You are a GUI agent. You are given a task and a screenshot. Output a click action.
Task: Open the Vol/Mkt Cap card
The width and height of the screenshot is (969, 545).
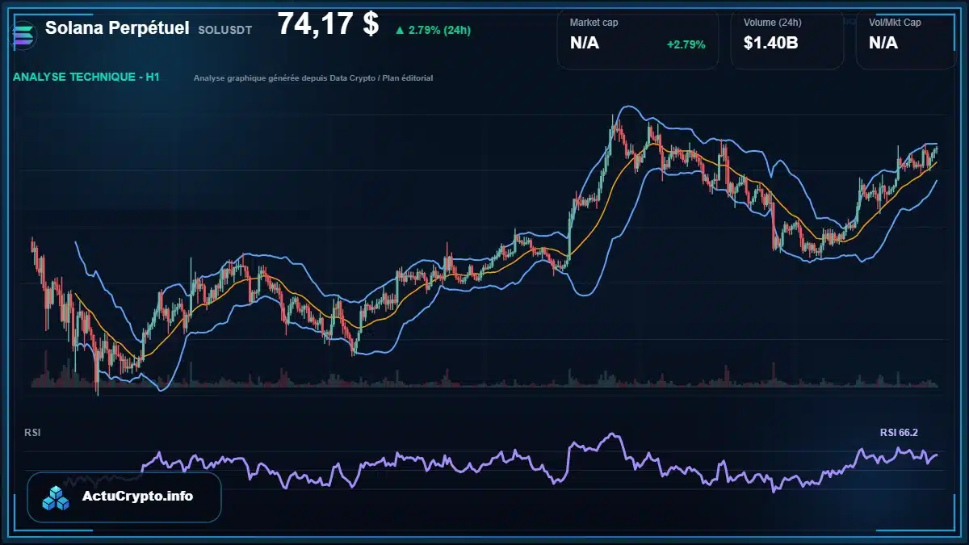point(905,38)
